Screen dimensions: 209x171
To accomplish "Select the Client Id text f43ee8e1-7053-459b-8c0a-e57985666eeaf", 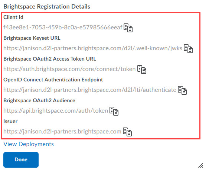I will point(63,28).
